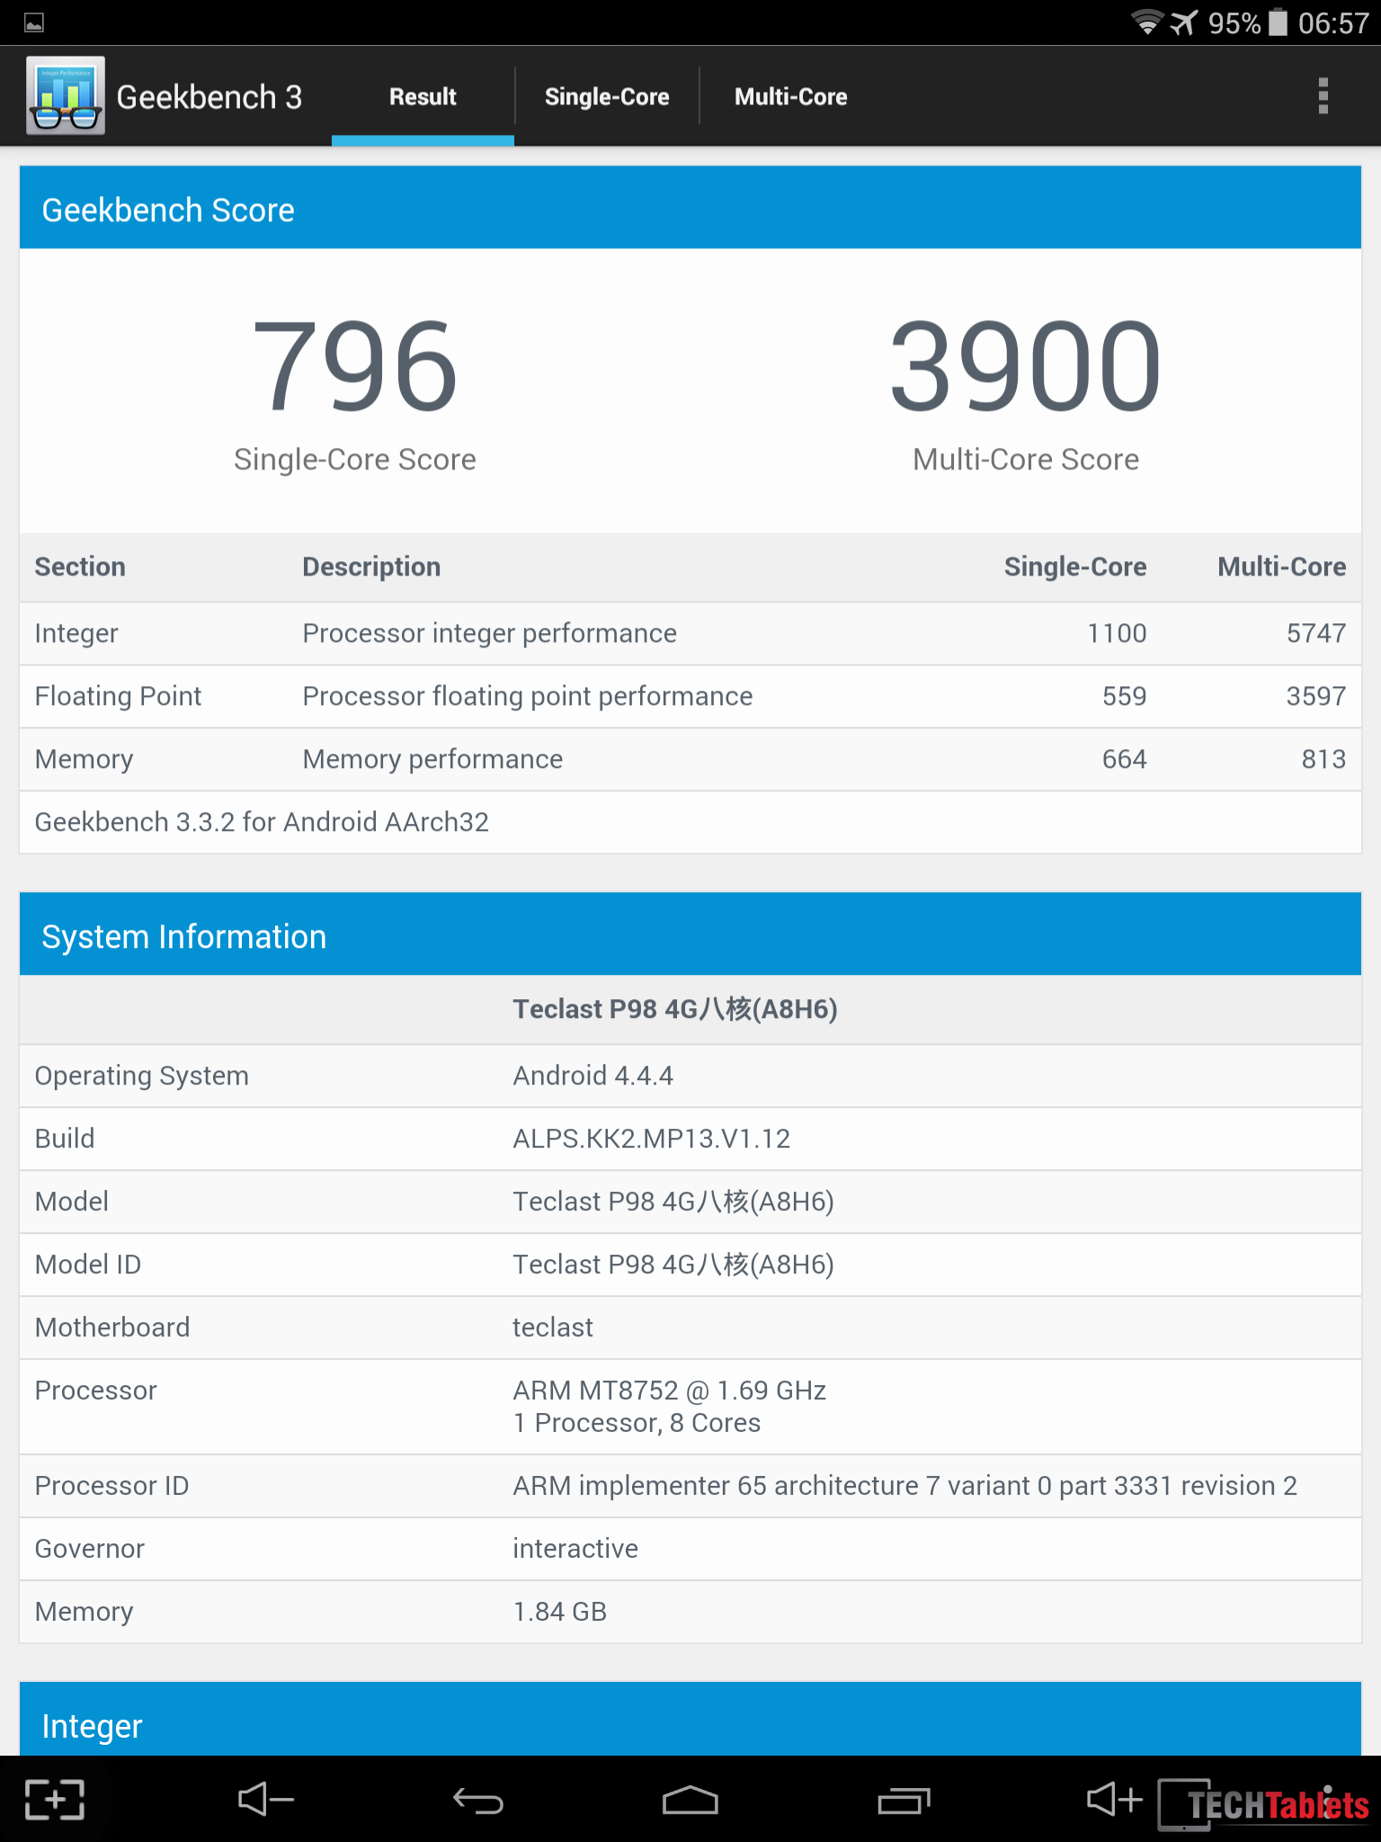
Task: Tap the Processor floating point performance description
Action: 528,696
